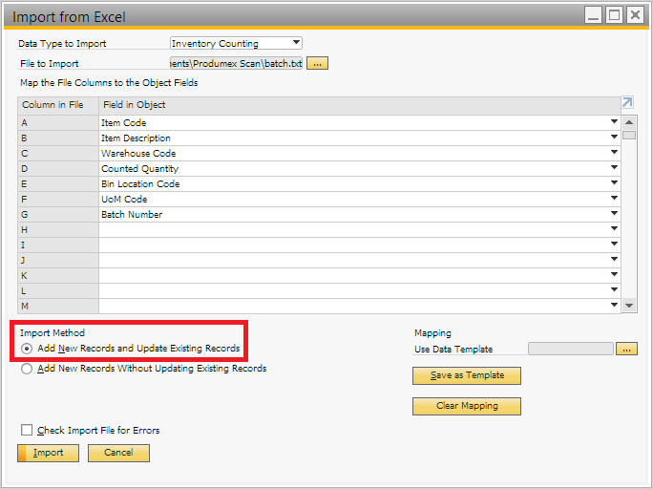653x489 pixels.
Task: Open the empty field dropdown for column H
Action: coord(614,229)
